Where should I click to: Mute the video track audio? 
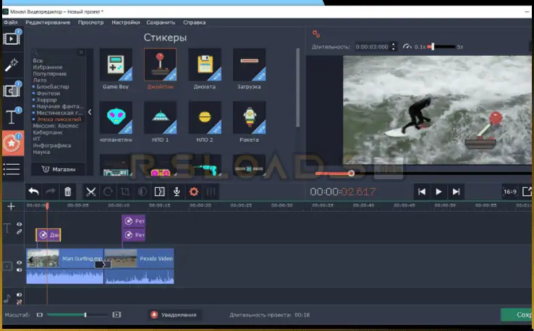(19, 270)
